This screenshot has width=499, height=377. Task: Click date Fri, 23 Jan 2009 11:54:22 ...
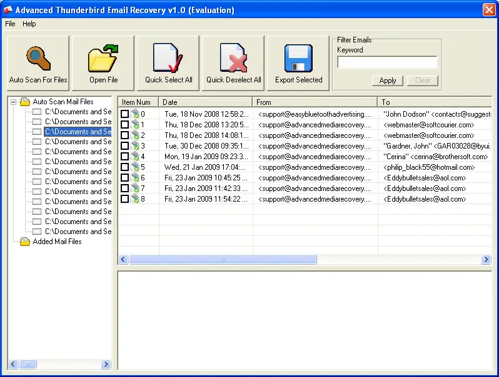point(206,199)
